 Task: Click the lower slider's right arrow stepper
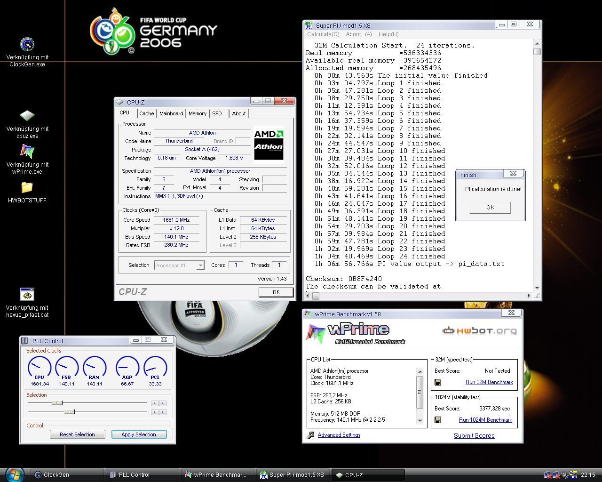162,412
